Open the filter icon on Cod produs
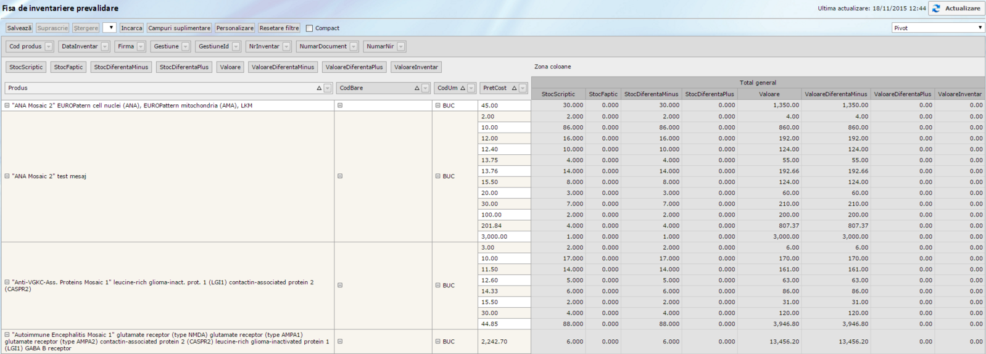986x354 pixels. coord(49,47)
